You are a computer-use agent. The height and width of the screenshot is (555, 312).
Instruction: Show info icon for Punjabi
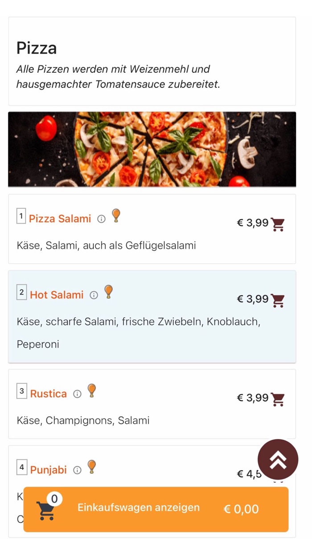point(77,470)
